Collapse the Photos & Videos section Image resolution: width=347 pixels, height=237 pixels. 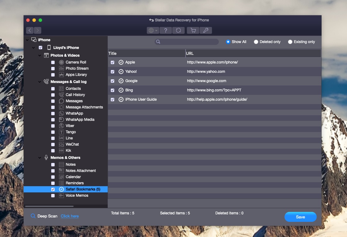[x=40, y=55]
